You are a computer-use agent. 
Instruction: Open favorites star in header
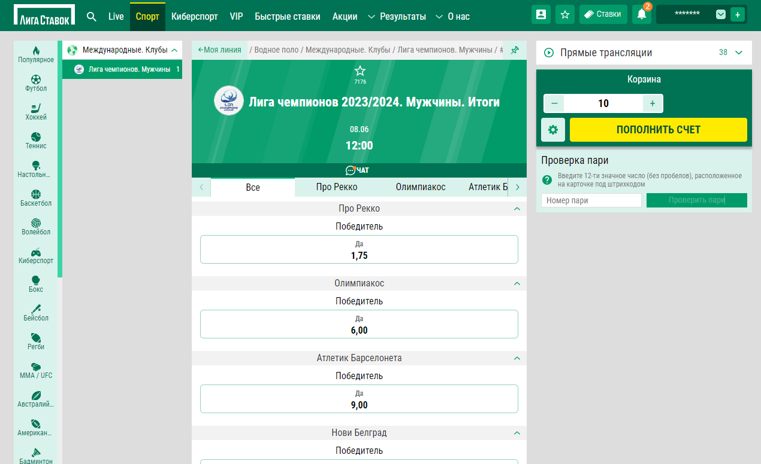[565, 14]
